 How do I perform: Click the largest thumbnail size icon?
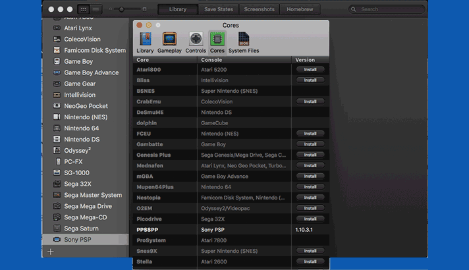pyautogui.click(x=144, y=9)
